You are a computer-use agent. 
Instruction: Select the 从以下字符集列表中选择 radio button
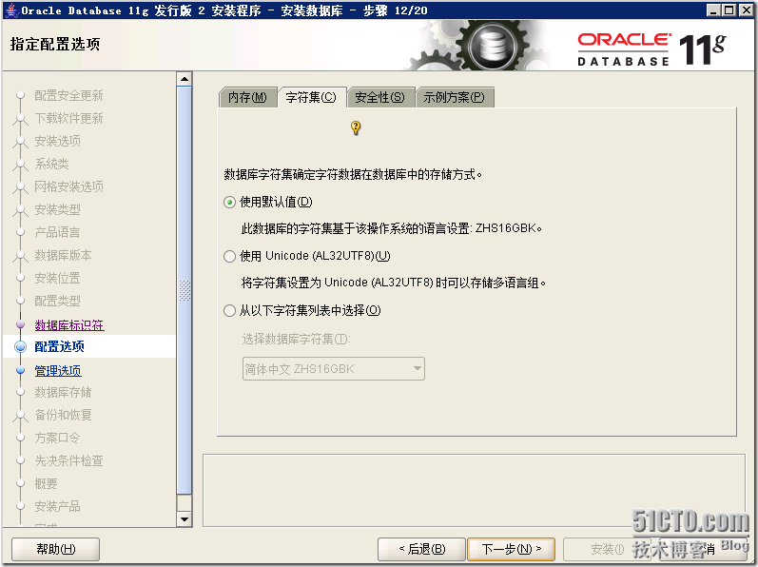(229, 310)
